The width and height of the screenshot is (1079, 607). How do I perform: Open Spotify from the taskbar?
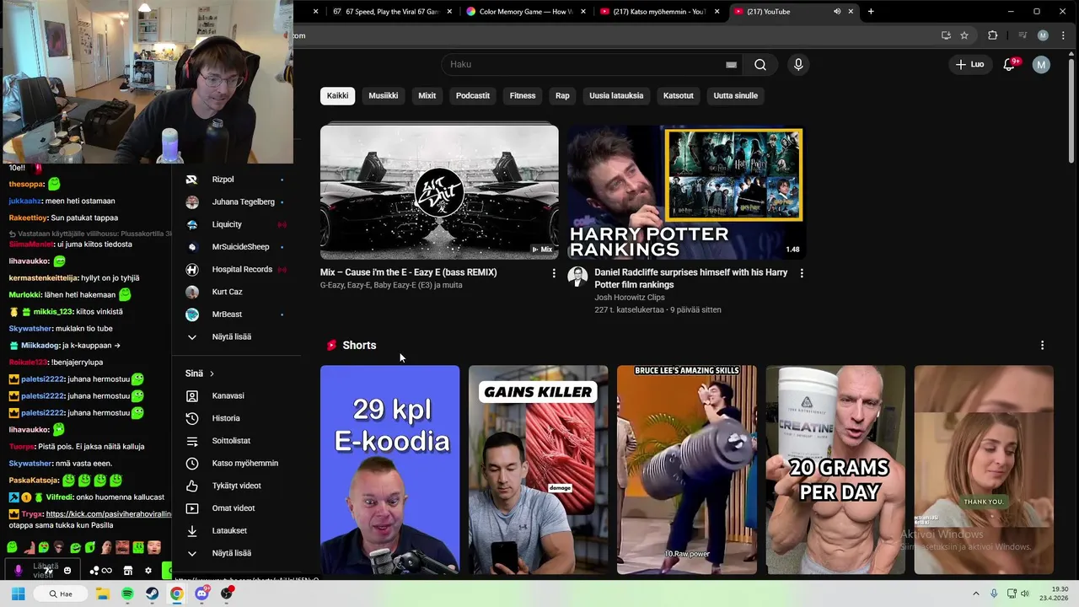click(x=127, y=594)
